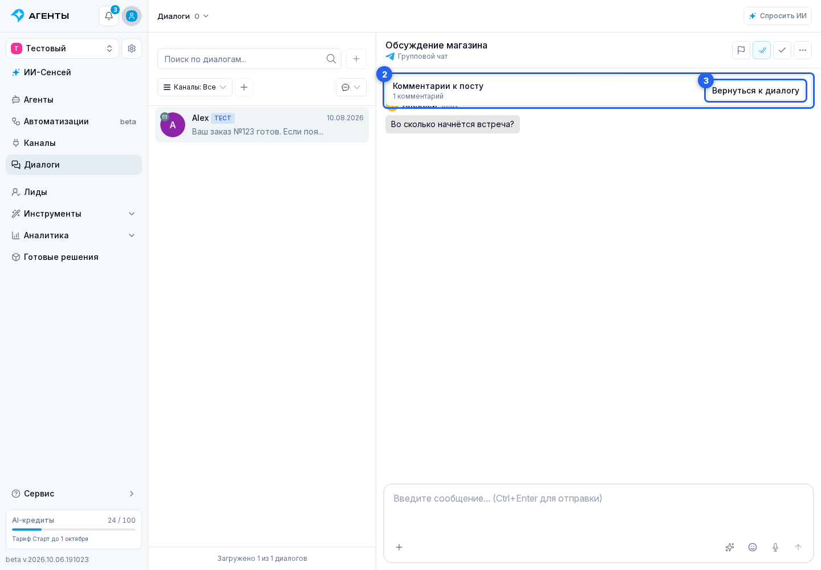Click the single check mark icon in header
The width and height of the screenshot is (821, 570).
782,50
